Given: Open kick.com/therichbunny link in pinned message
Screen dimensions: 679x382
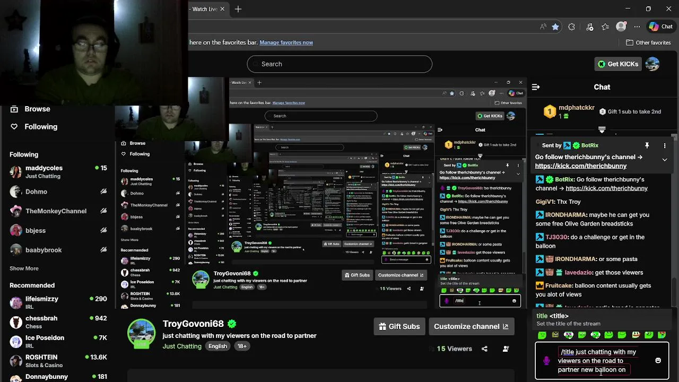Looking at the screenshot, I should 581,166.
